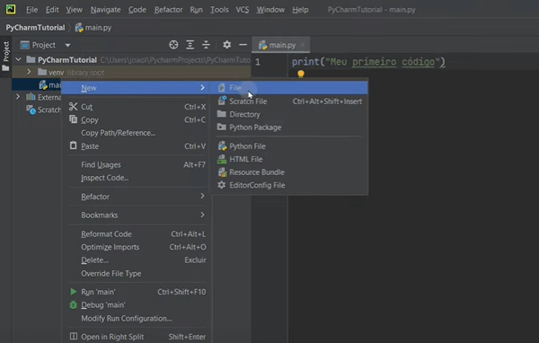Open the Help menu

tap(300, 10)
